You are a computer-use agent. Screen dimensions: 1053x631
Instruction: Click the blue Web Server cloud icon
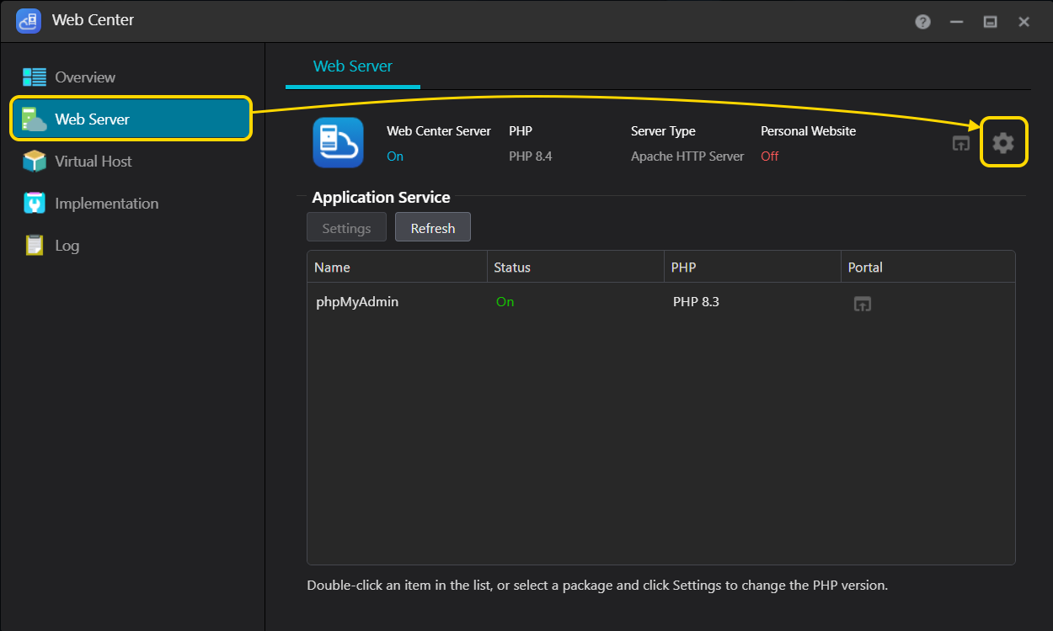point(338,142)
